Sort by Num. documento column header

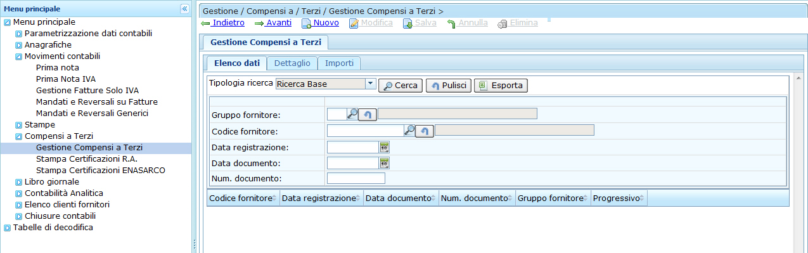tap(477, 198)
